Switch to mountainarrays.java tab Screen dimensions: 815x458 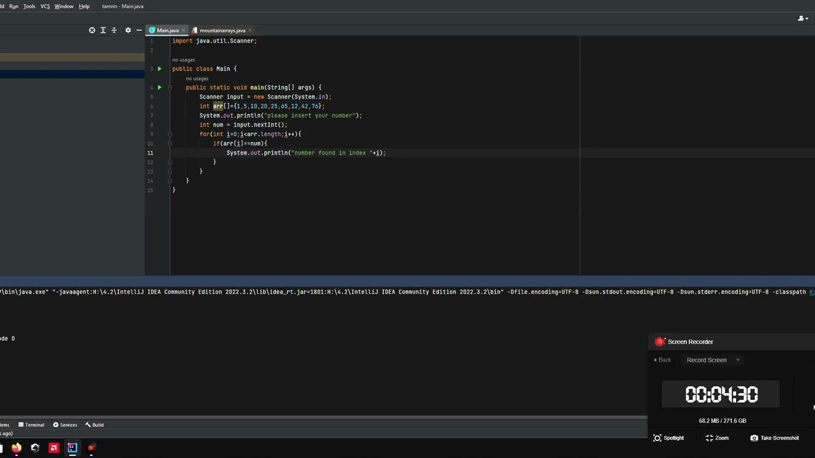(x=222, y=31)
